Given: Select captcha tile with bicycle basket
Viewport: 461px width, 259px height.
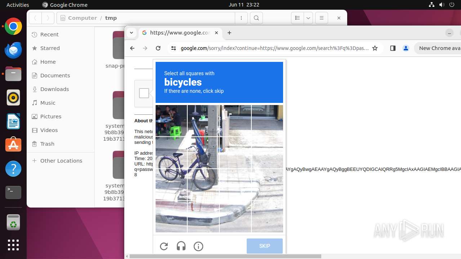Looking at the screenshot, I should (203, 153).
